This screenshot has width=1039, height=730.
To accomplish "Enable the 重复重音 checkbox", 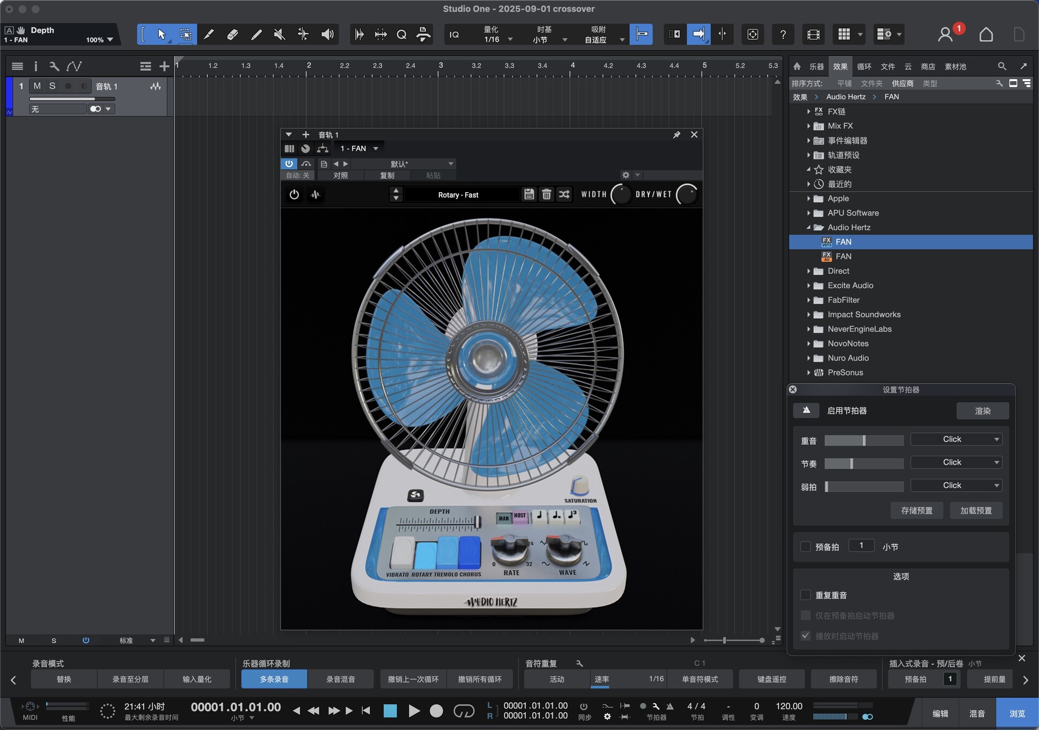I will tap(805, 595).
